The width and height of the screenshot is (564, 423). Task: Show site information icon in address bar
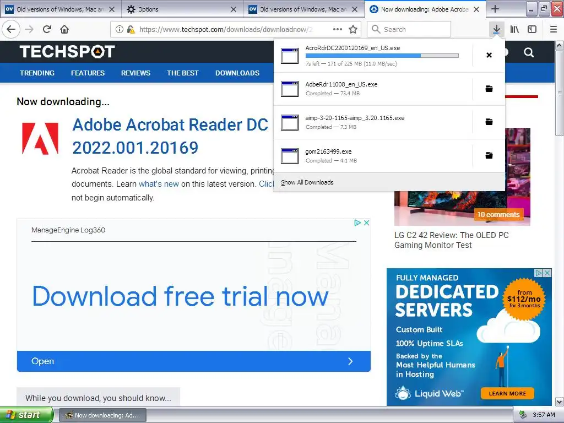(x=120, y=29)
